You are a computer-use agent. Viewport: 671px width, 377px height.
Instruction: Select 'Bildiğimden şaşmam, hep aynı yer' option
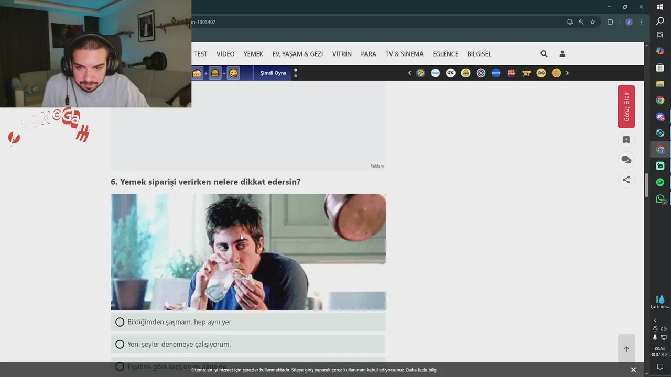[x=248, y=322]
